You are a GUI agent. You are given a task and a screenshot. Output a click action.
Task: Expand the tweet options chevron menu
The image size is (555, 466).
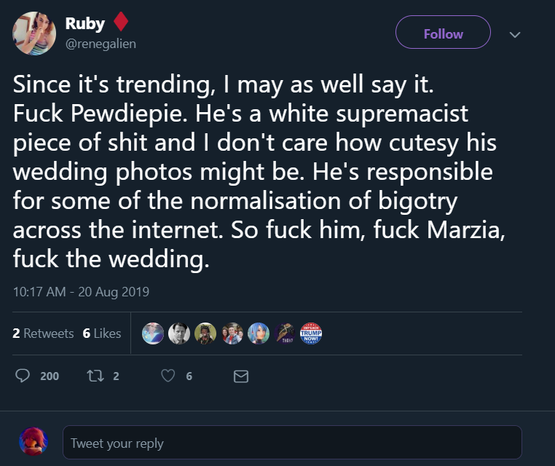pos(515,34)
